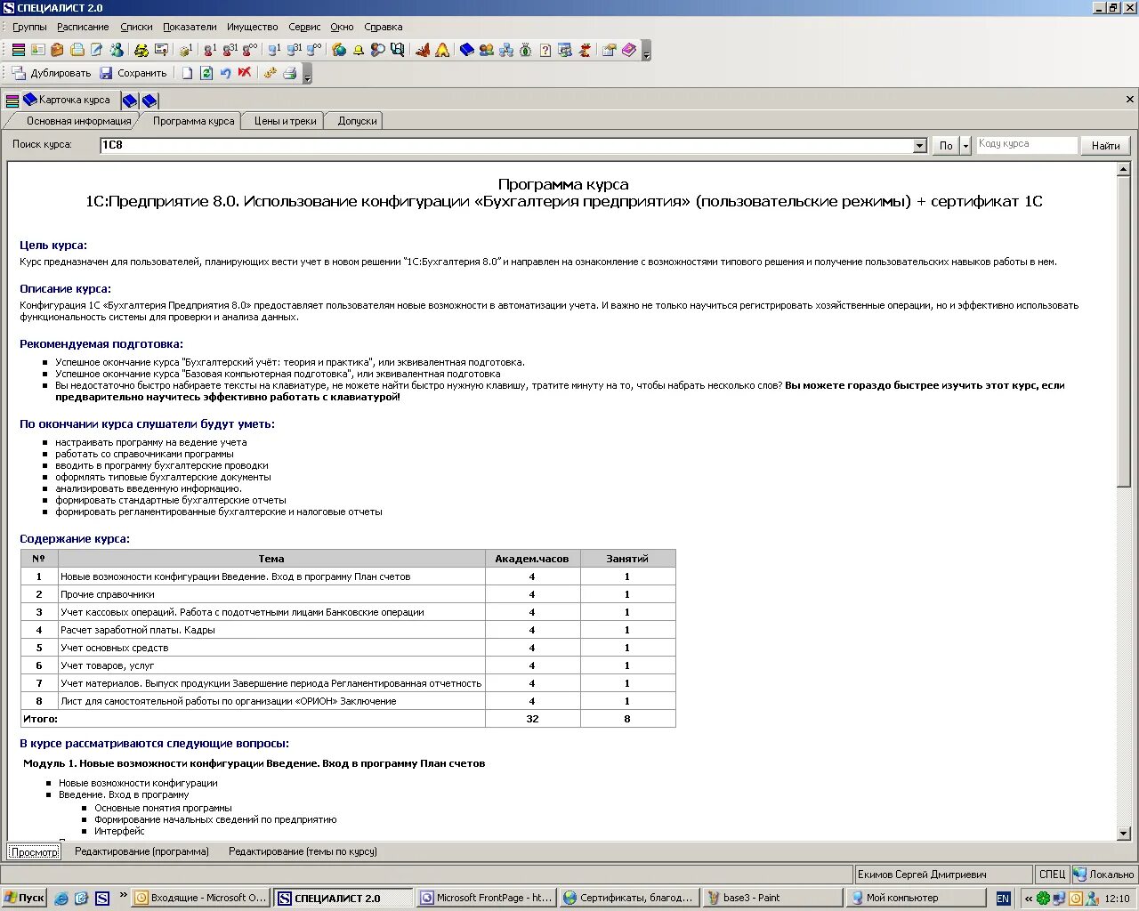The height and width of the screenshot is (911, 1139).
Task: Click the red butterfly toolbar icon
Action: tap(423, 50)
